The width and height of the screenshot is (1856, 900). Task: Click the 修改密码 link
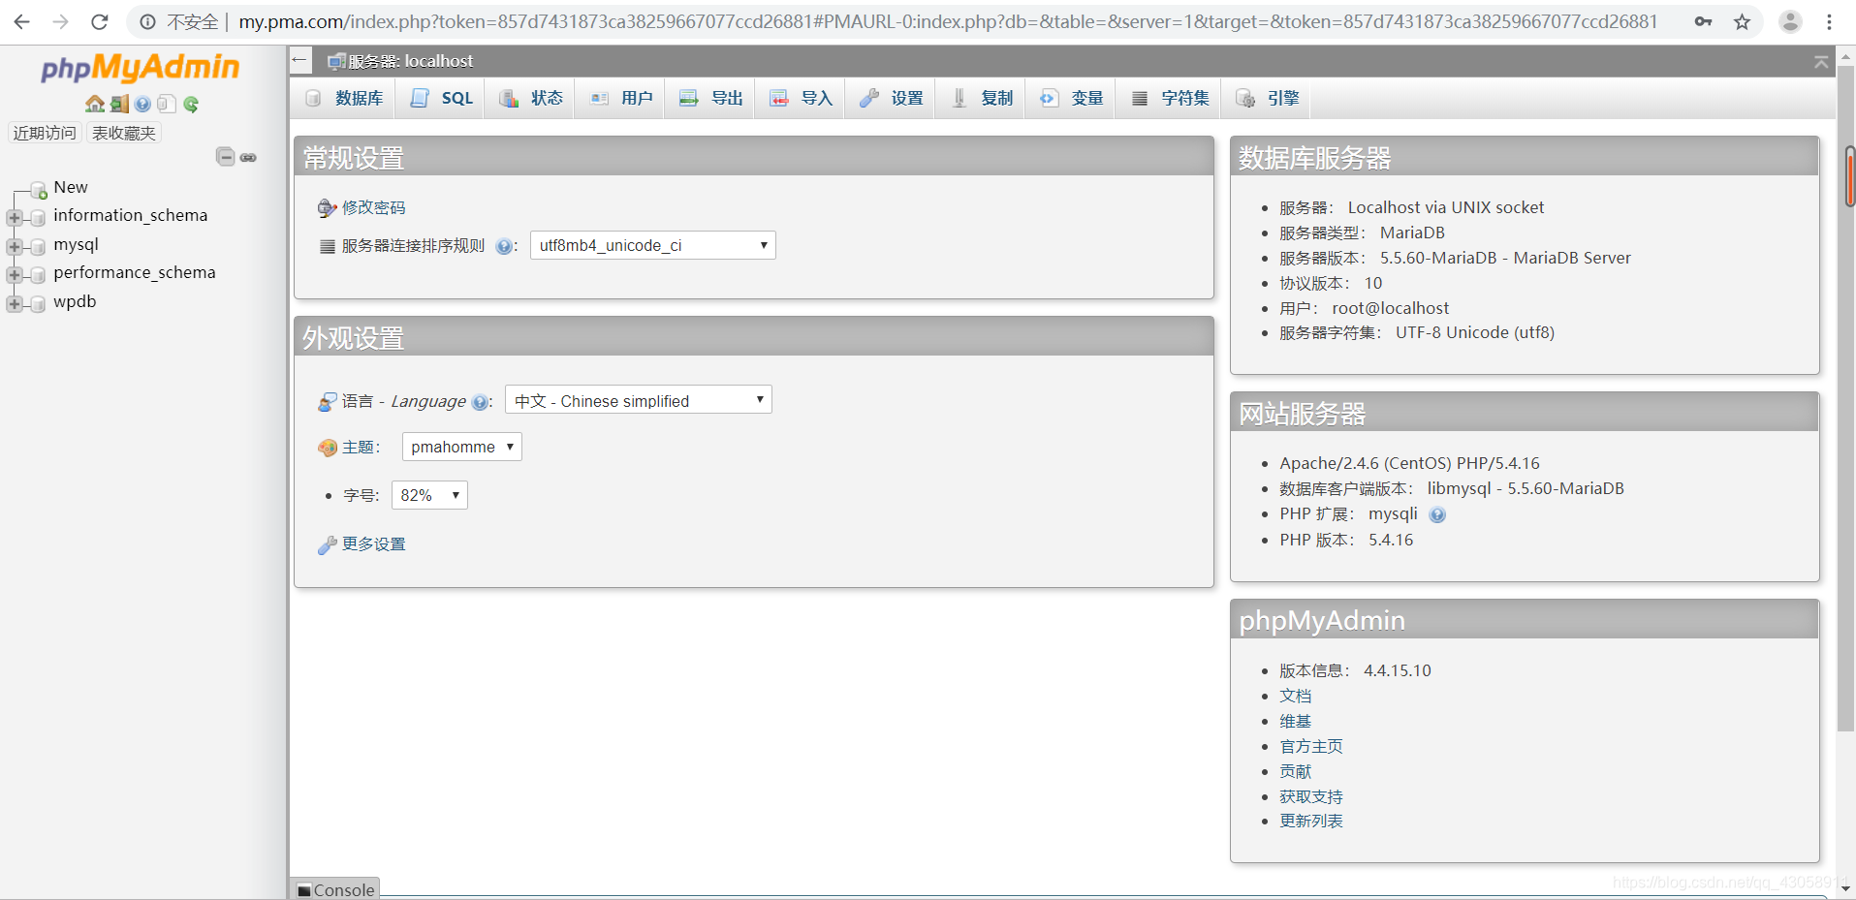click(373, 207)
